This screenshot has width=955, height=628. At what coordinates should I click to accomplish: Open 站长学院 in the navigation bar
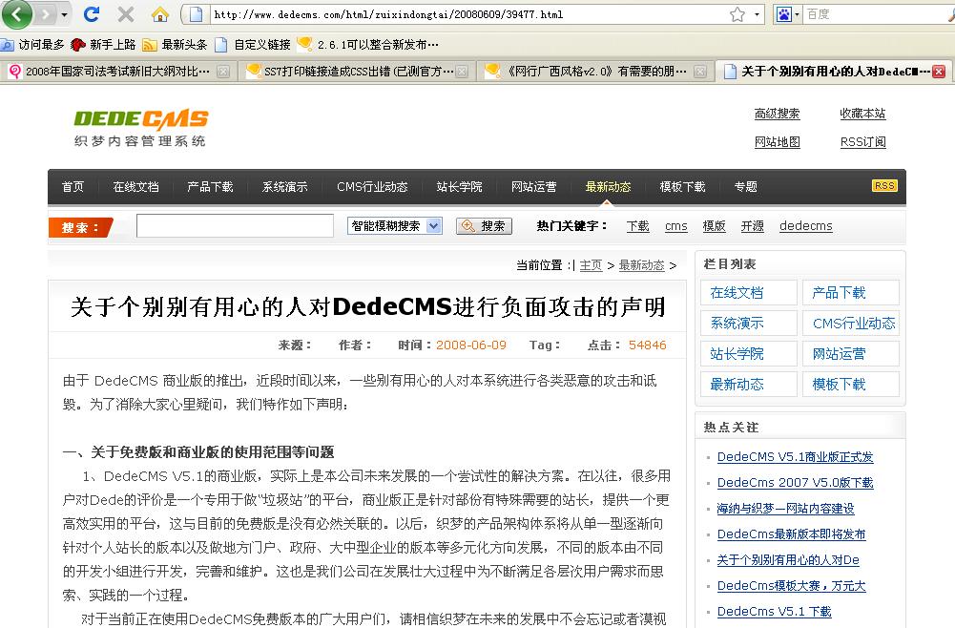pos(459,186)
